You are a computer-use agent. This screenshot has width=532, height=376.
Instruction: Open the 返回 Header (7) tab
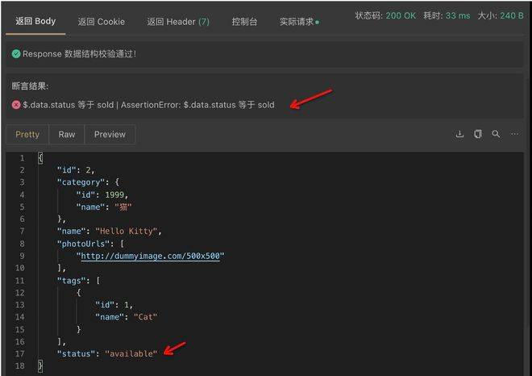(x=178, y=22)
